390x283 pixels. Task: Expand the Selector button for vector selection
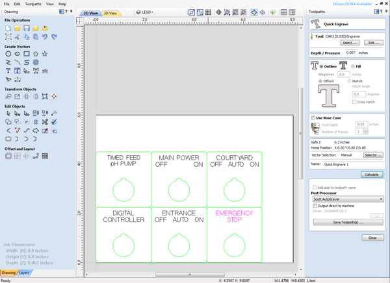click(x=372, y=156)
